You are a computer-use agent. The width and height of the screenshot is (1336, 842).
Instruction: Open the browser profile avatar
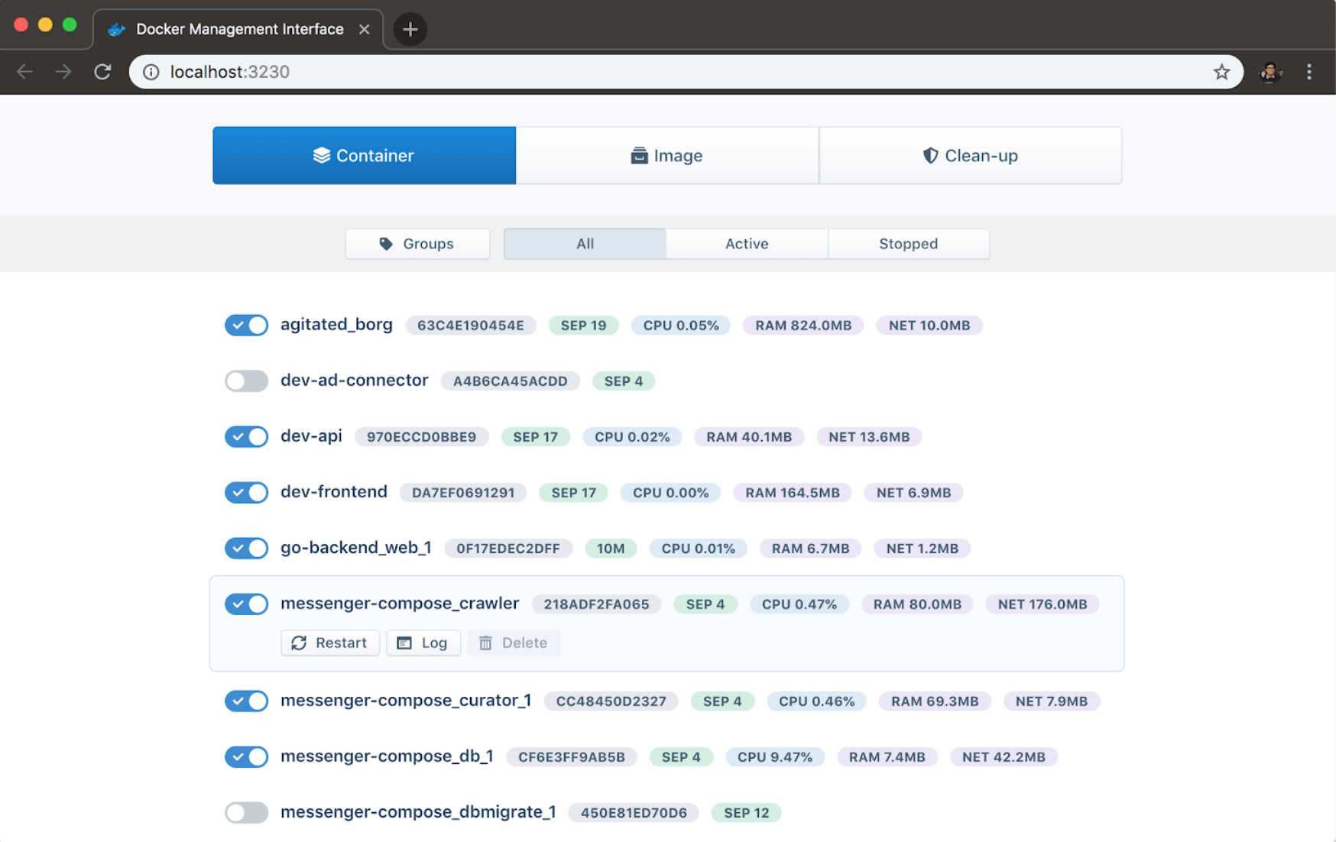tap(1270, 72)
